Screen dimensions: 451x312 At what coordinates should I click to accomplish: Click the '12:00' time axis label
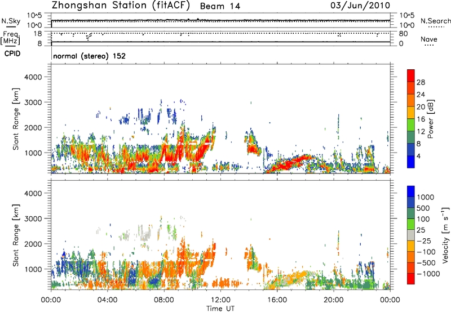point(220,300)
